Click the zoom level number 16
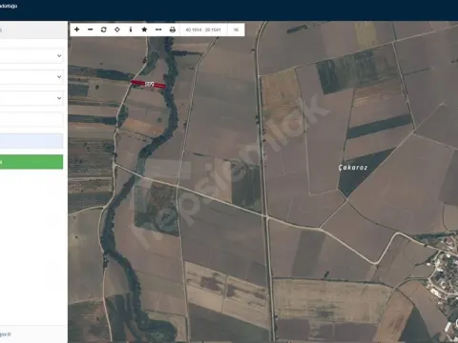 (236, 30)
